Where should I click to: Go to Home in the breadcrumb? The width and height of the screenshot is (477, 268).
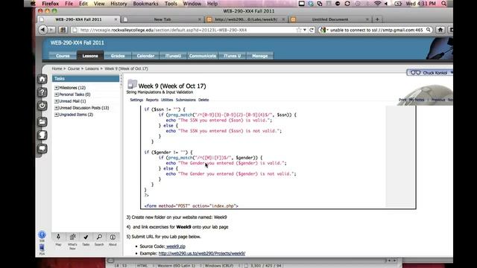tap(57, 68)
